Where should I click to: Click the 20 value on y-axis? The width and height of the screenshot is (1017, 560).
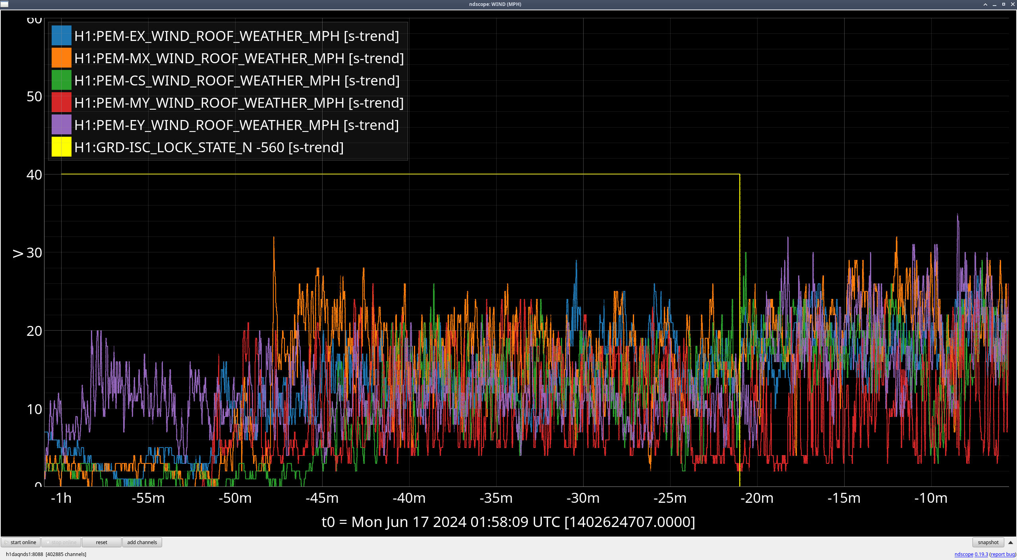(34, 331)
